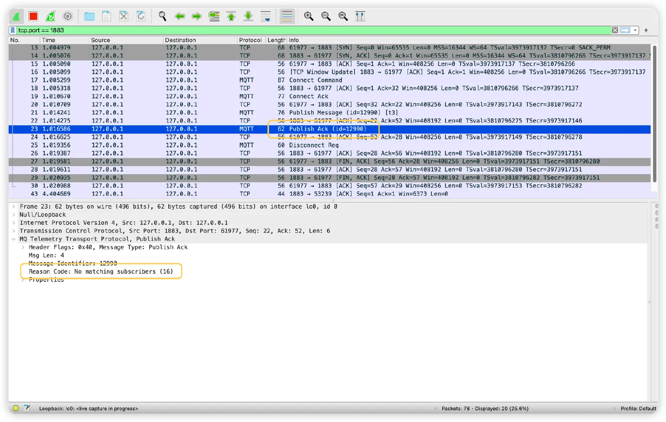666x422 pixels.
Task: Collapse MQ Telemetry Transport Protocol details
Action: (13, 239)
